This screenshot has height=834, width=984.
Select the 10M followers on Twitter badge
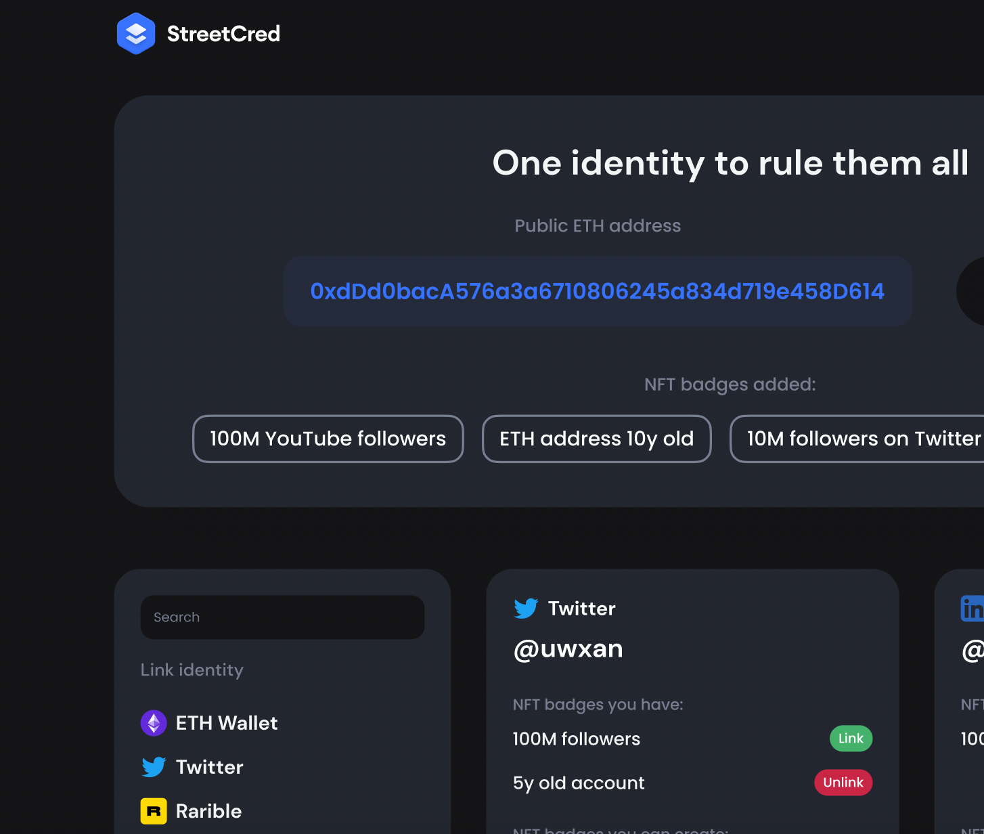(857, 439)
